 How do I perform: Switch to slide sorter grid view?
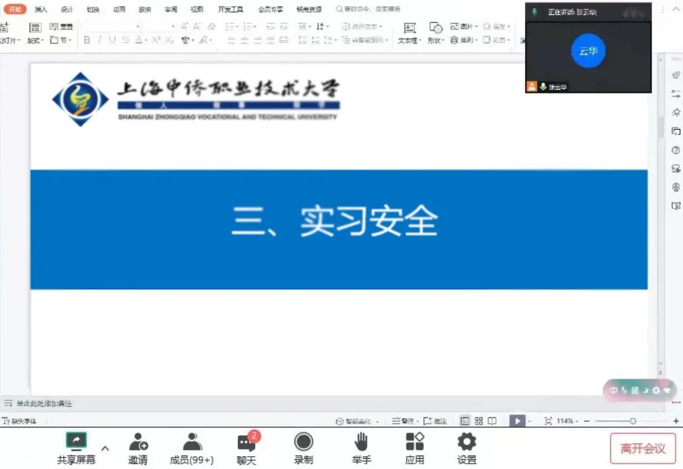(479, 421)
